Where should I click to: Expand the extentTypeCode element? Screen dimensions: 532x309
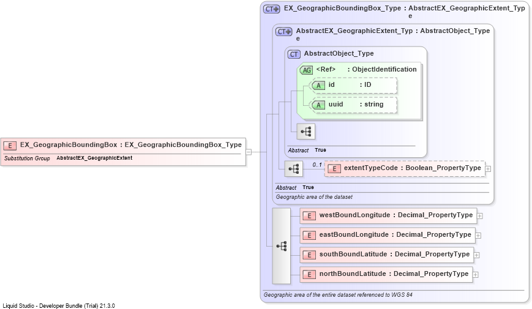click(x=488, y=169)
